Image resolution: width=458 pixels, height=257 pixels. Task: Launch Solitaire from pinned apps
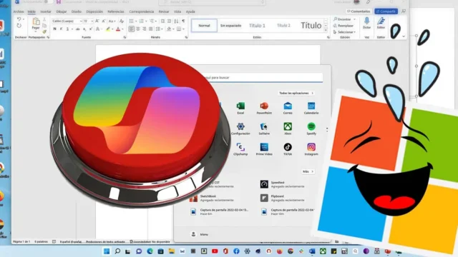264,128
